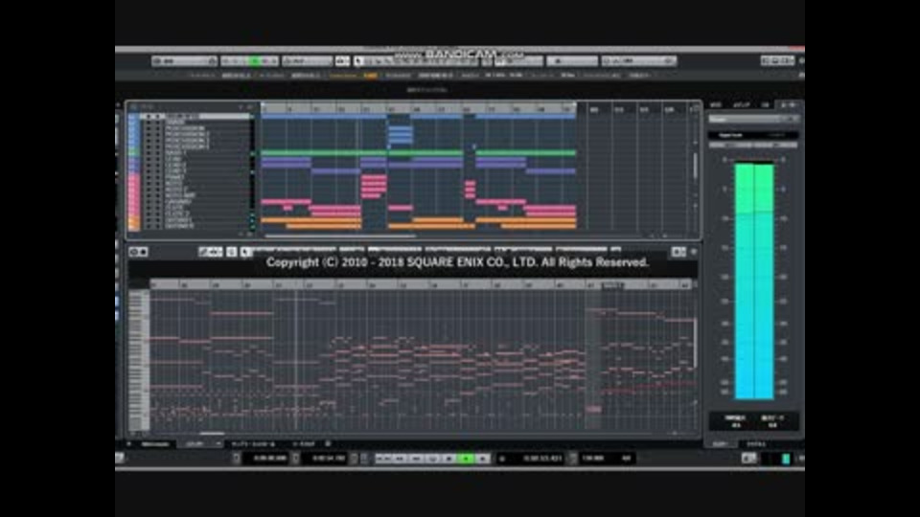Click the tempo value field 139.000
This screenshot has height=517, width=920.
click(592, 459)
